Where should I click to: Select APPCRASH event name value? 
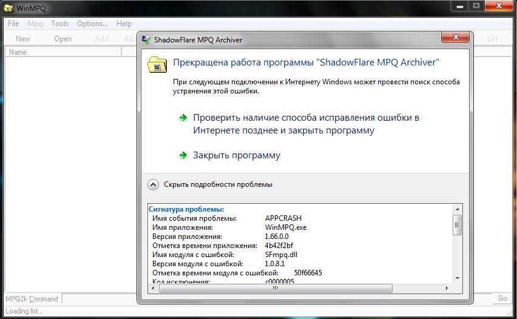click(283, 218)
